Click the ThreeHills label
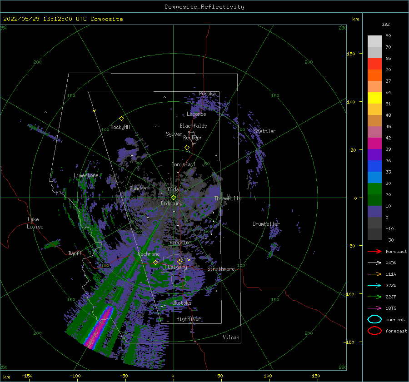409x382 pixels. click(x=228, y=198)
